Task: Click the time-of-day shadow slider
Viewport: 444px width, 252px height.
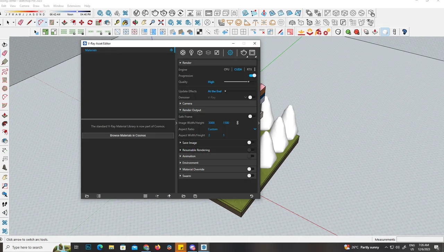Action: pos(70,12)
